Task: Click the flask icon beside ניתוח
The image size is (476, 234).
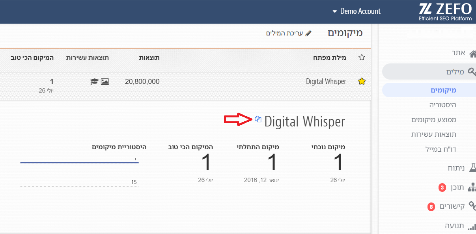Action: tap(472, 168)
